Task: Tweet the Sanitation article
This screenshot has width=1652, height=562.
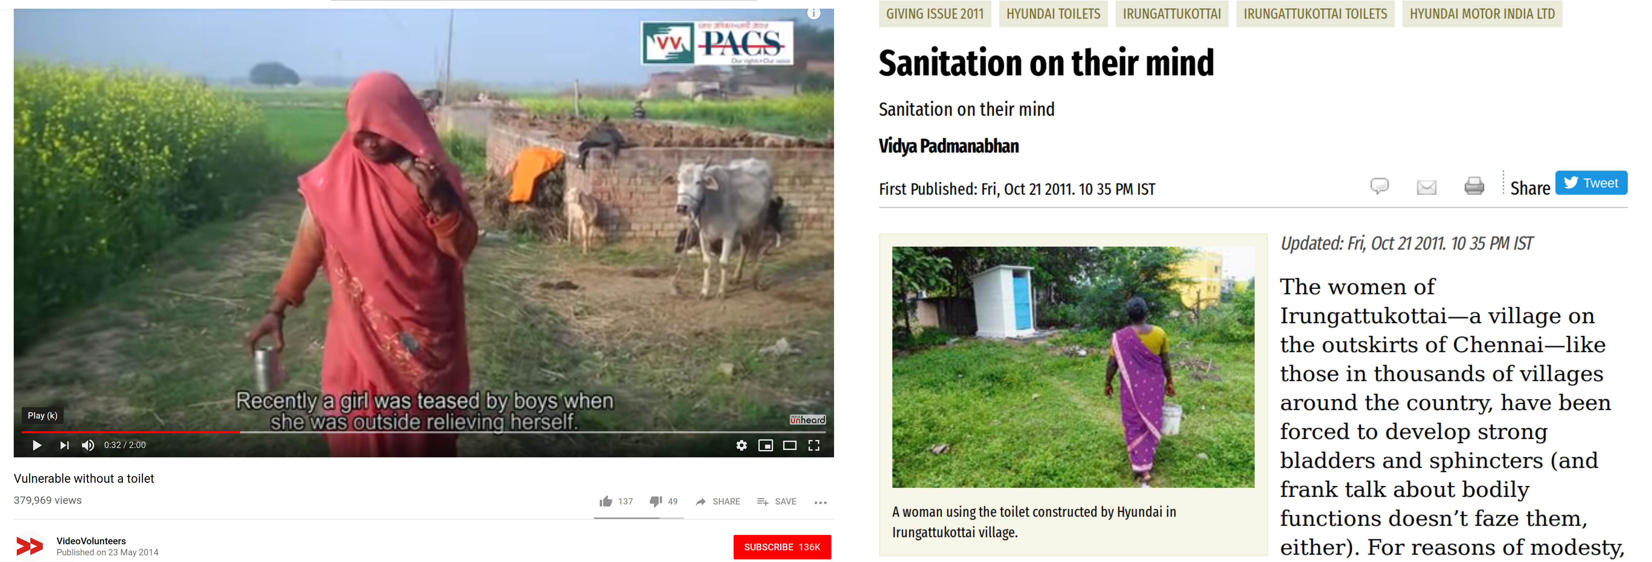Action: coord(1591,183)
